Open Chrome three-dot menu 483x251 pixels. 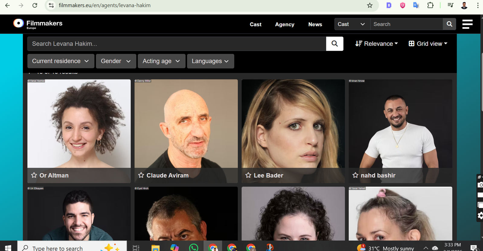click(478, 5)
